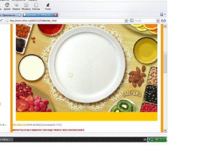Select the red raspberries tray near kiwi
Image resolution: width=207 pixels, height=155 pixels.
149,108
